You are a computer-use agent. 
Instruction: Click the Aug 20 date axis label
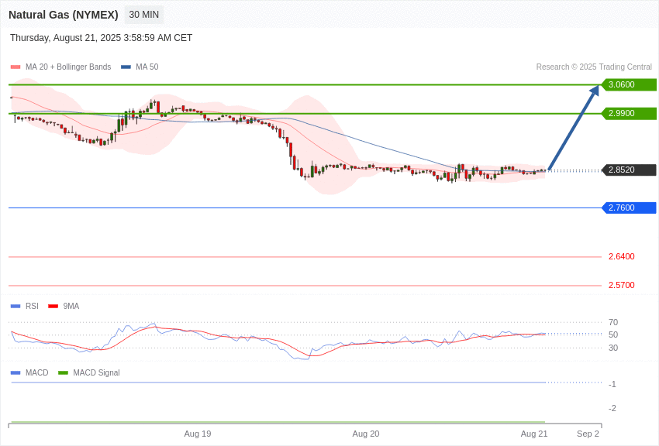tap(366, 434)
